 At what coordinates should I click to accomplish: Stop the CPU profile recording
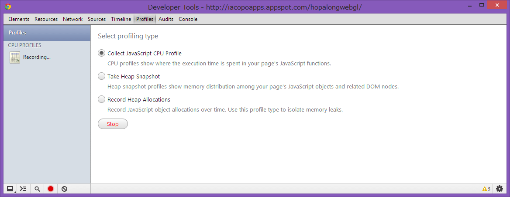click(x=113, y=124)
